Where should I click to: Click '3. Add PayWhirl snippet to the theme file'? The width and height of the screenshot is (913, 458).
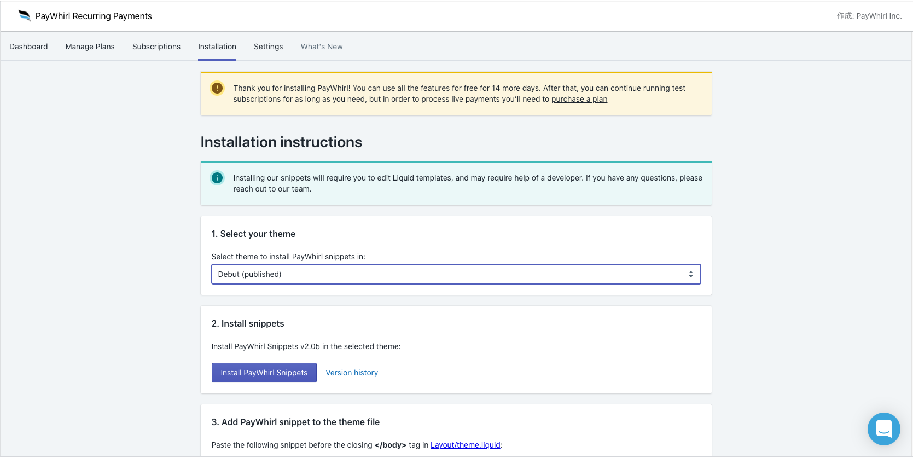pos(295,422)
